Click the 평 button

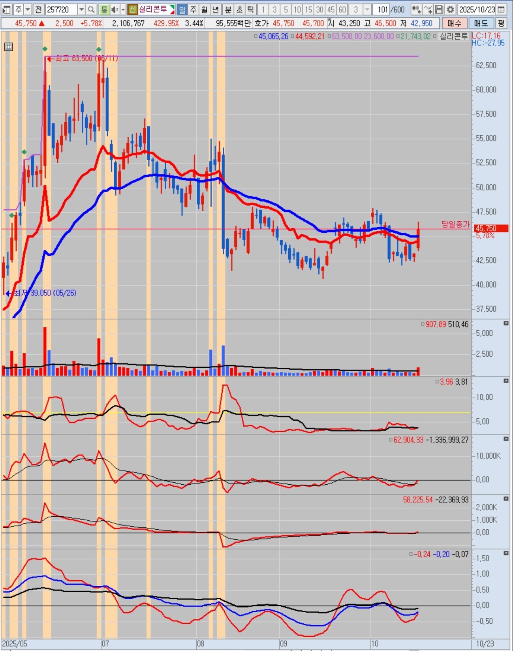(x=501, y=23)
